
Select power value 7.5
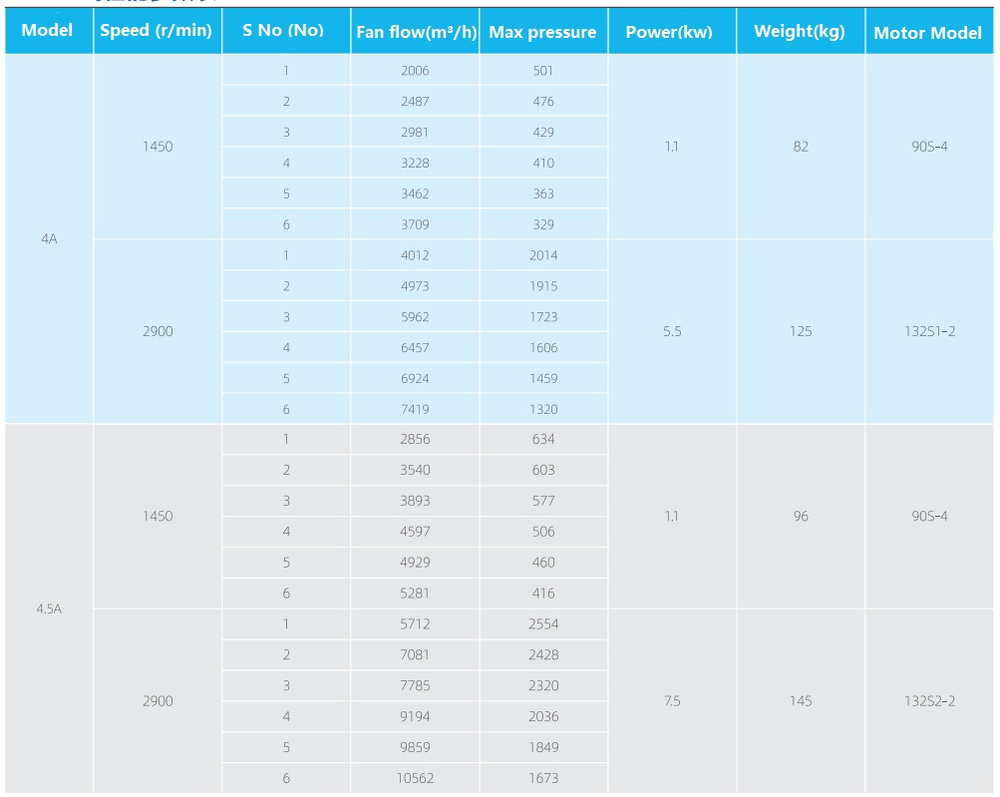(x=672, y=701)
